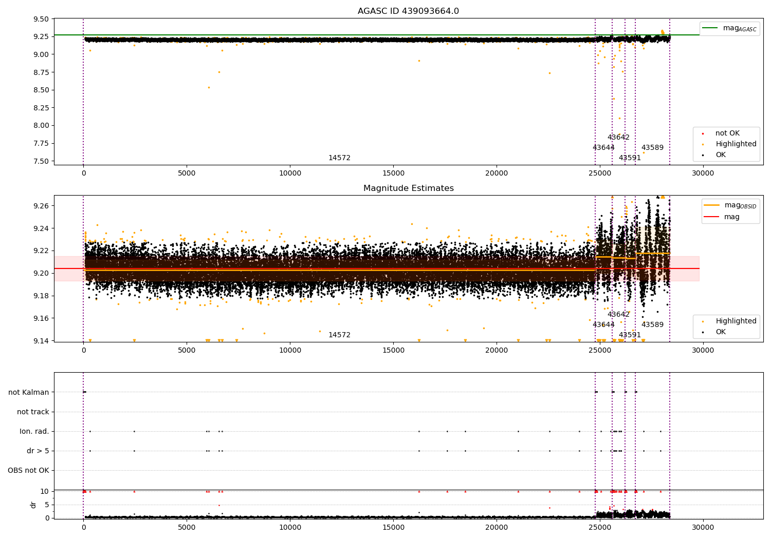Click the 'Ion. rad.' row label
This screenshot has width=771, height=539.
click(34, 432)
